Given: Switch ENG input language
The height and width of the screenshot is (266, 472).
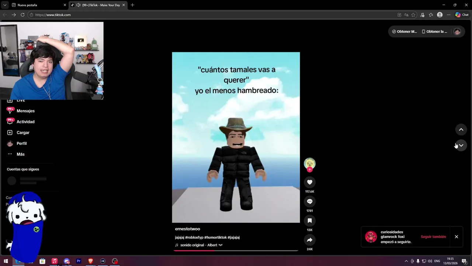Looking at the screenshot, I should [437, 261].
